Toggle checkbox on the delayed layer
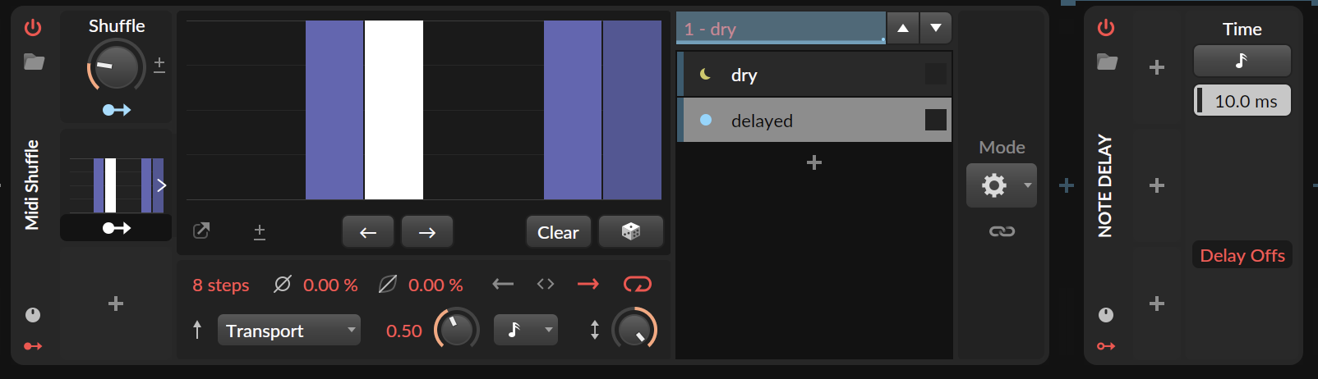The image size is (1318, 379). 935,120
